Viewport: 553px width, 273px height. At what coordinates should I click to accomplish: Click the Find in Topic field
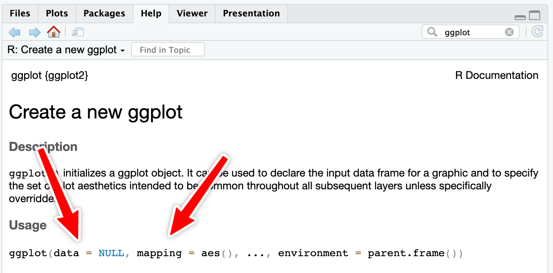pyautogui.click(x=168, y=50)
